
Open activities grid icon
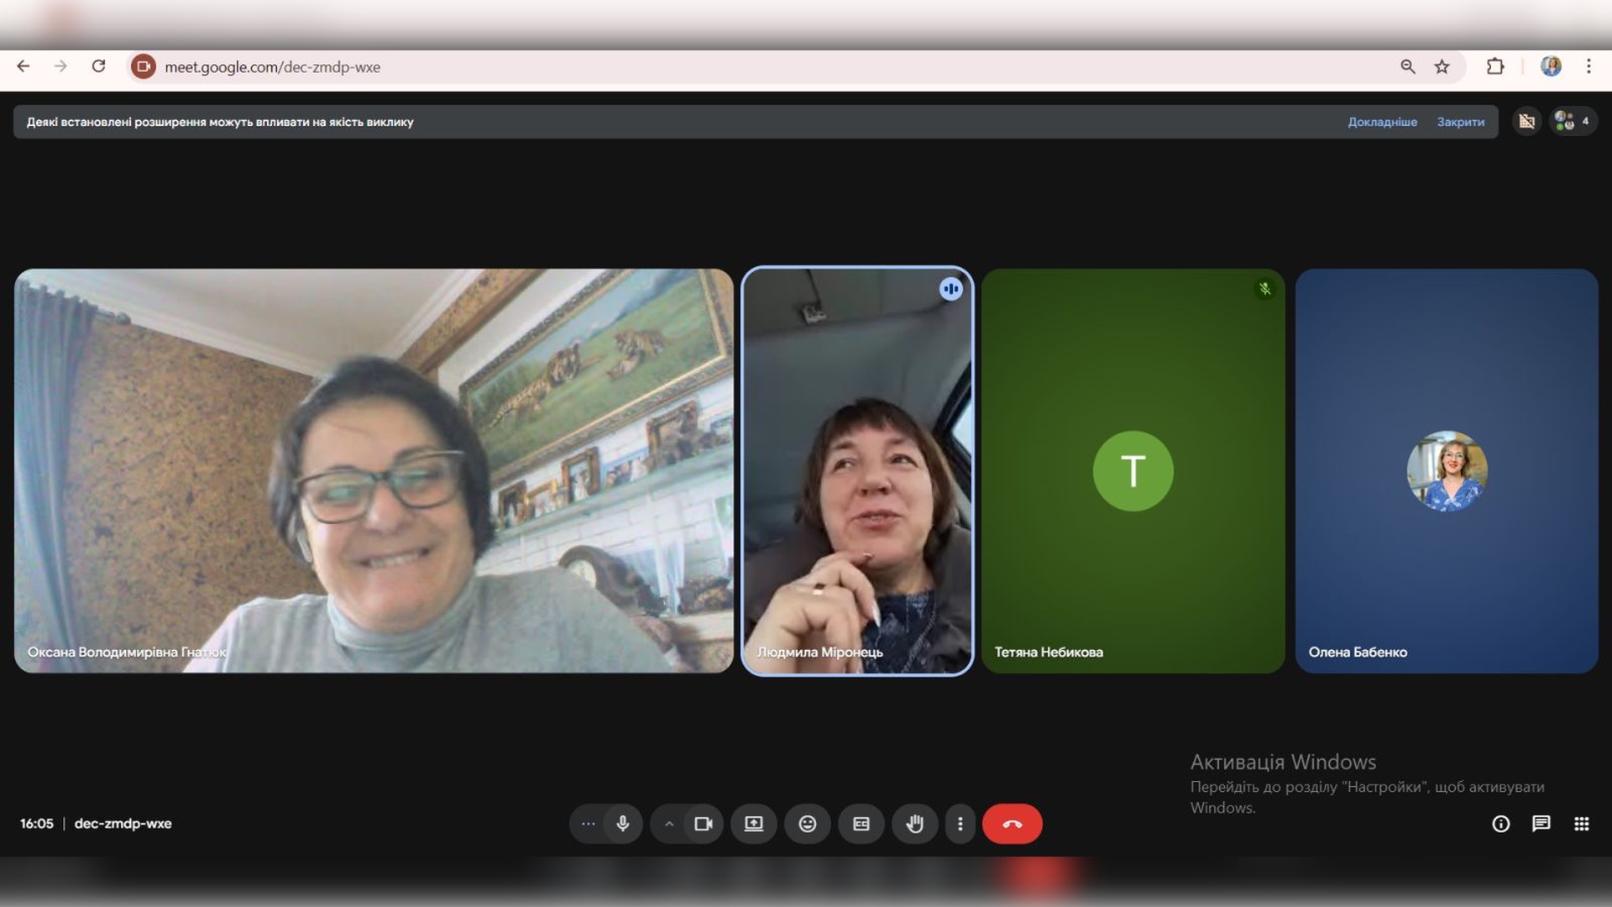(1581, 824)
